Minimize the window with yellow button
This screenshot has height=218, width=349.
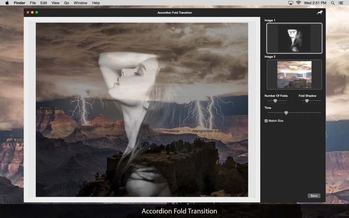(x=32, y=13)
